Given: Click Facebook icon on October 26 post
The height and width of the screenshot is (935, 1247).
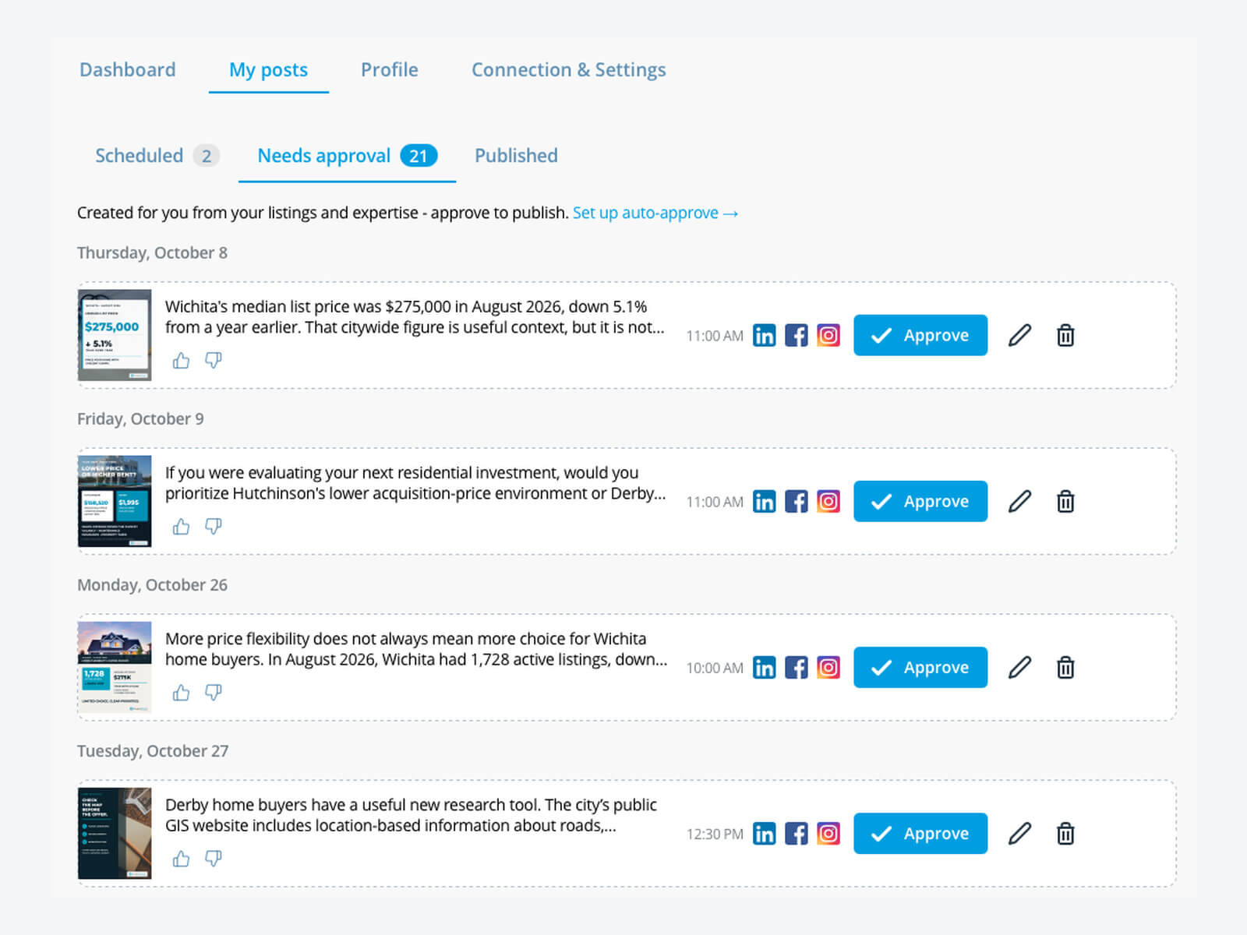Looking at the screenshot, I should point(796,668).
